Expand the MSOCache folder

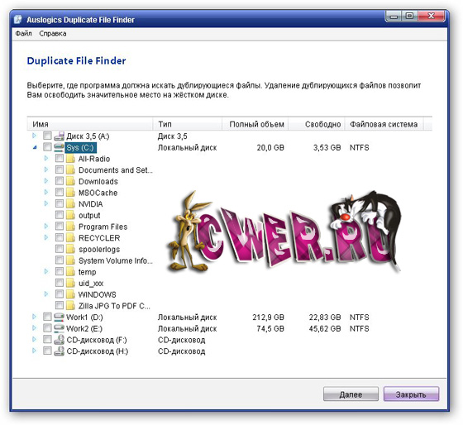[x=46, y=193]
